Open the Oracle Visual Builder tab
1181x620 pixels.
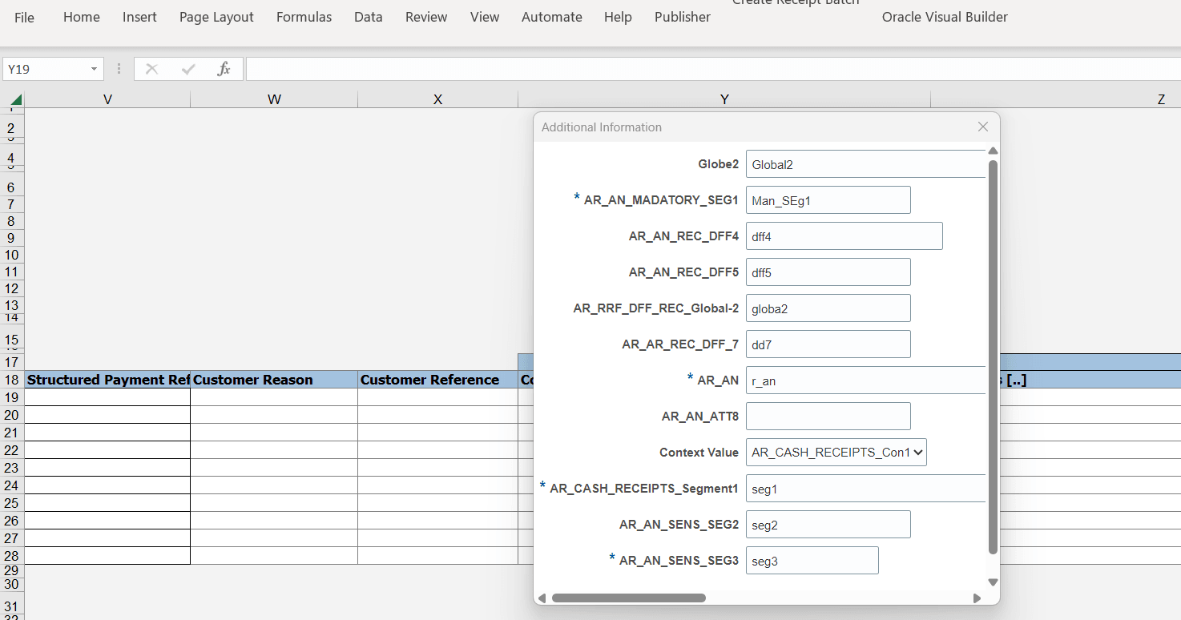point(945,17)
